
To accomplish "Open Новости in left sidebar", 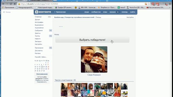I will coord(38,39).
